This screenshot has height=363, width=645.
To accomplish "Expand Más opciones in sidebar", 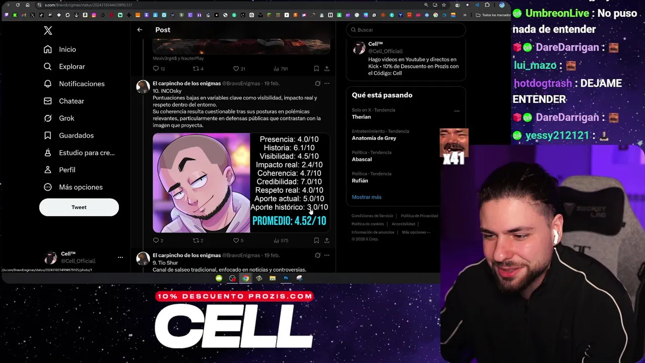I will point(73,187).
